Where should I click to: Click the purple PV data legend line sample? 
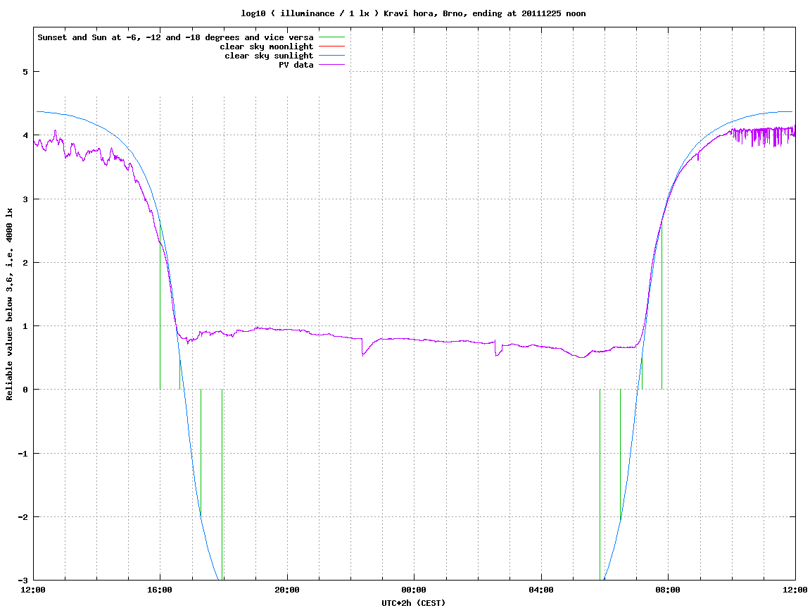click(x=331, y=65)
